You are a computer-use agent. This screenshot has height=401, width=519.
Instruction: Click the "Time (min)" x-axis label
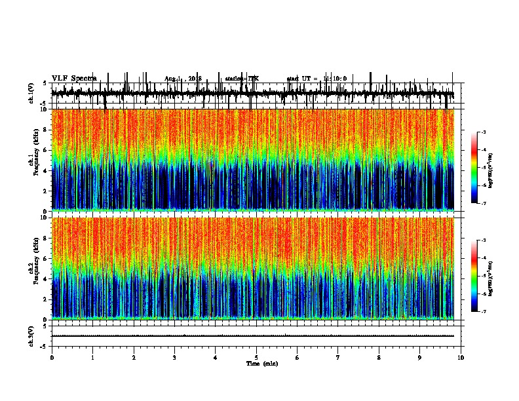pyautogui.click(x=262, y=364)
